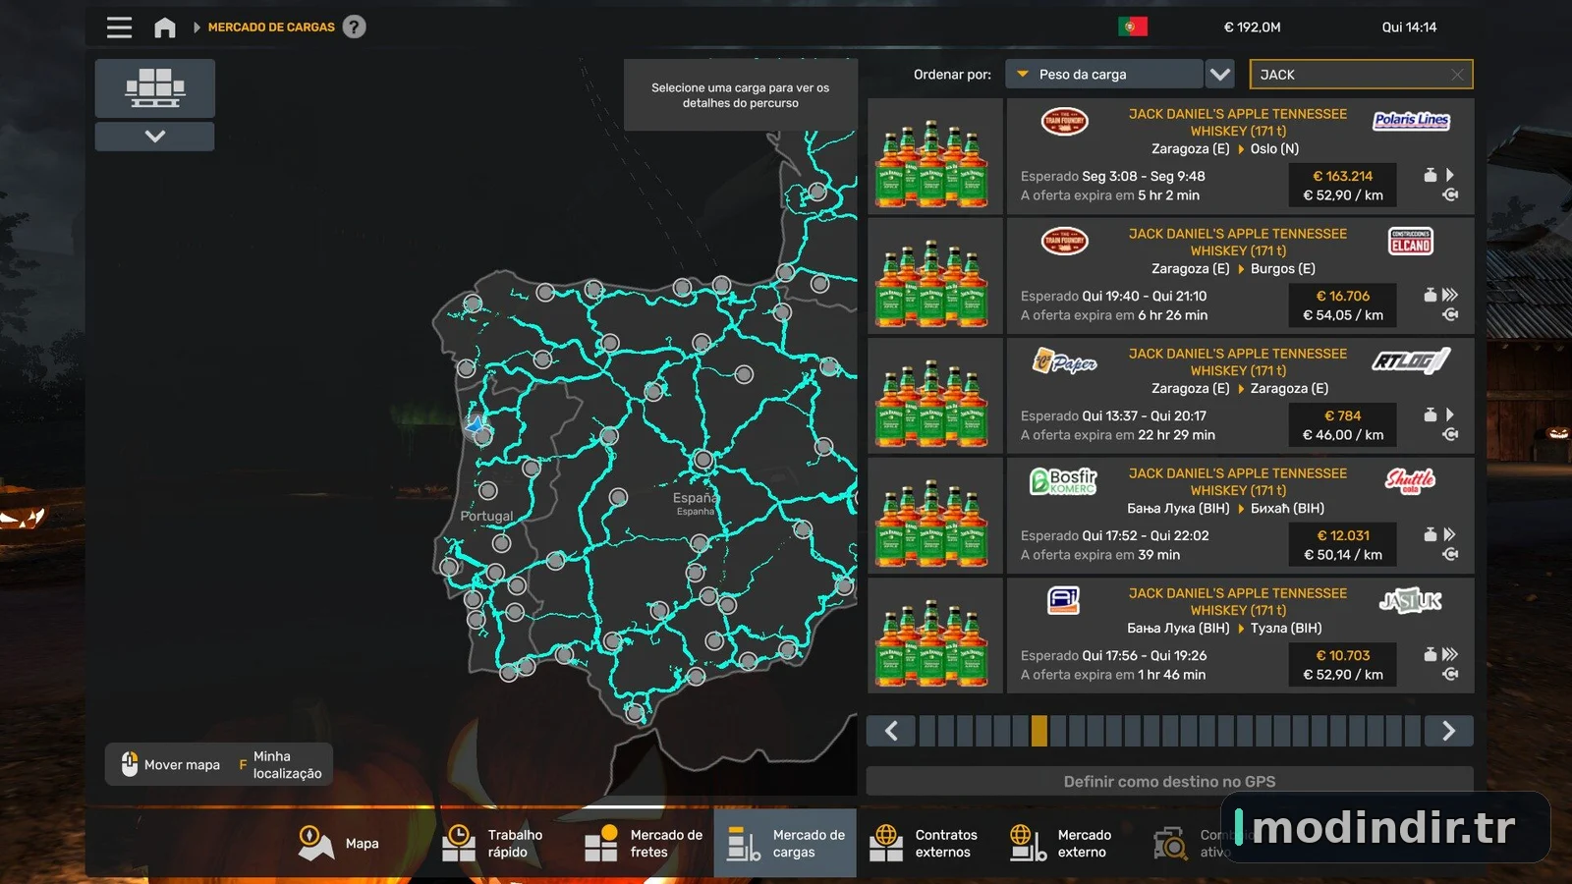Click the 'Mover mapa' mouse hint

click(171, 765)
